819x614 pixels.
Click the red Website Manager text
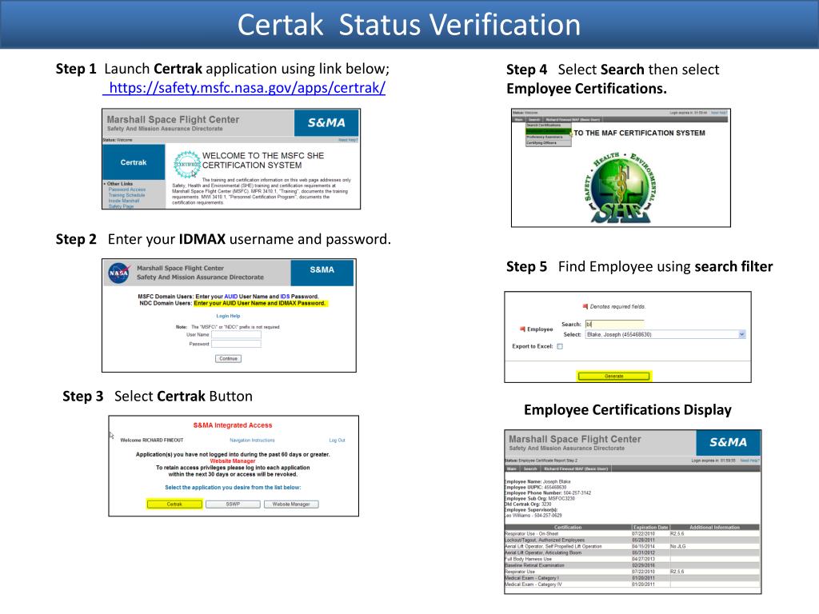(233, 461)
